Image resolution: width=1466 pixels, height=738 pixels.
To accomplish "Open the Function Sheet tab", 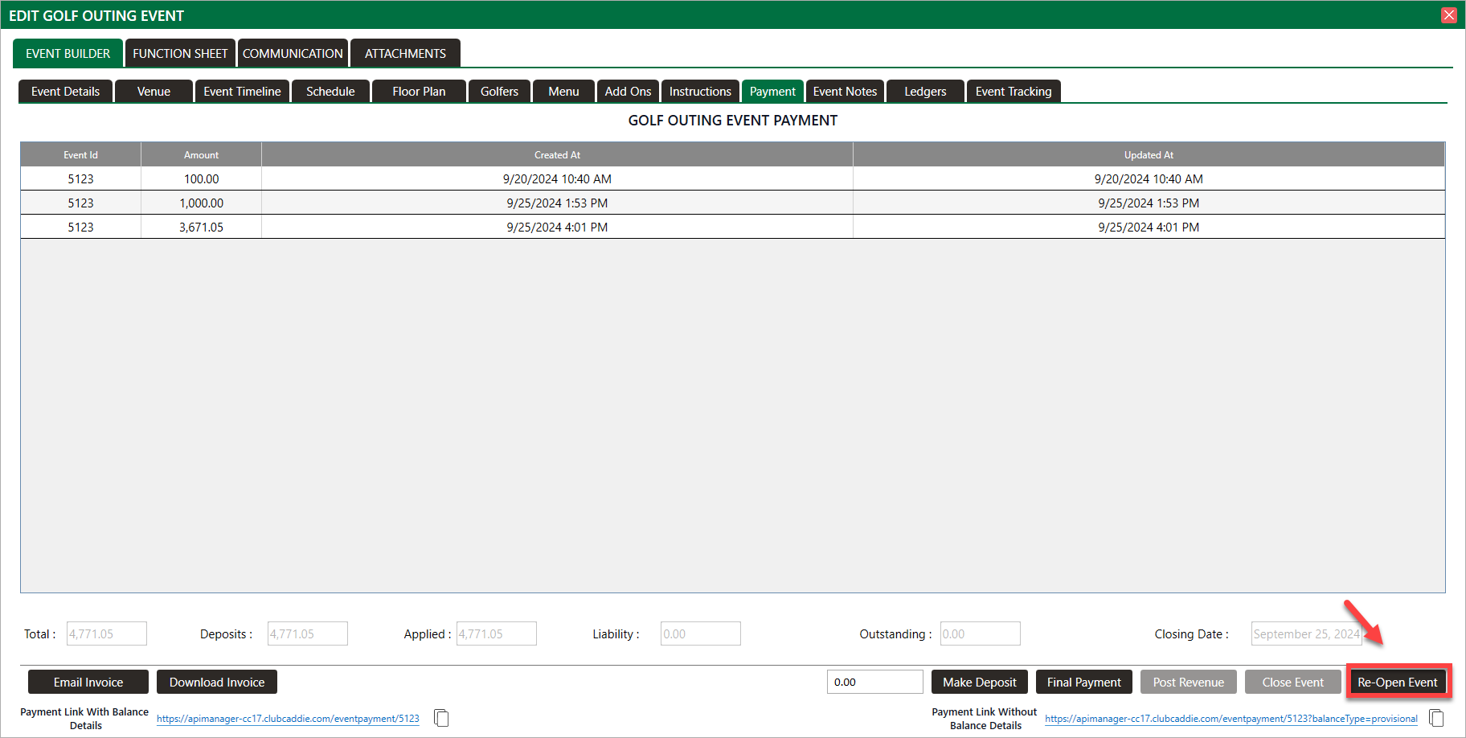I will coord(180,53).
